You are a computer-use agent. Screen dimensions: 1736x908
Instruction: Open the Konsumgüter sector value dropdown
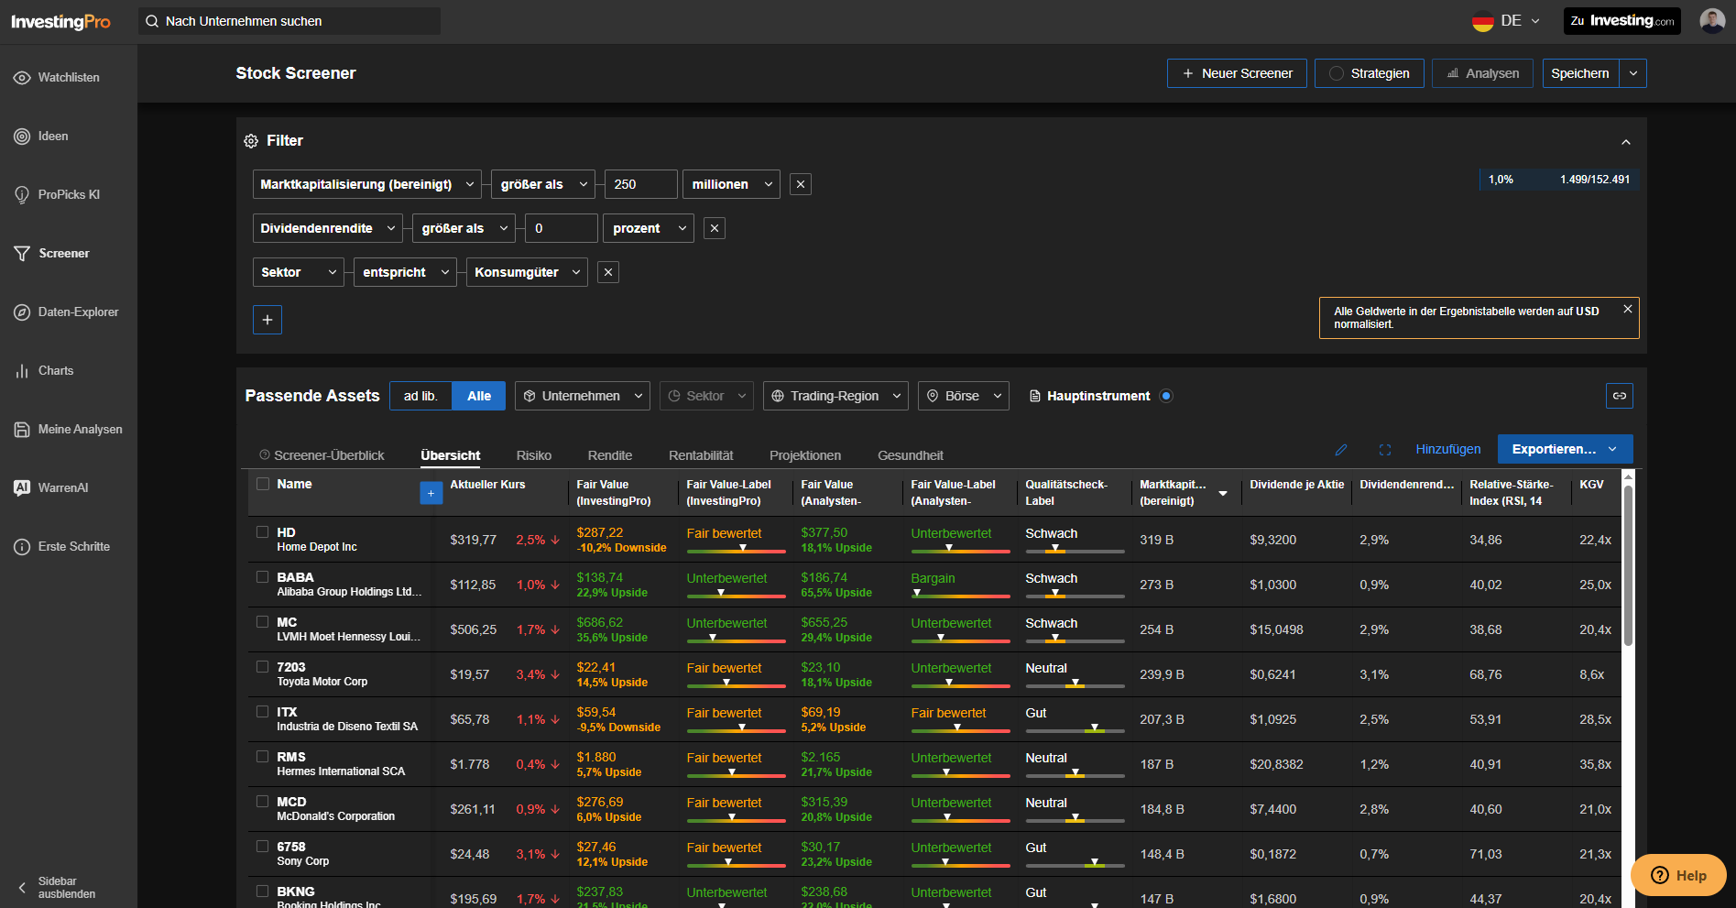[x=527, y=272]
